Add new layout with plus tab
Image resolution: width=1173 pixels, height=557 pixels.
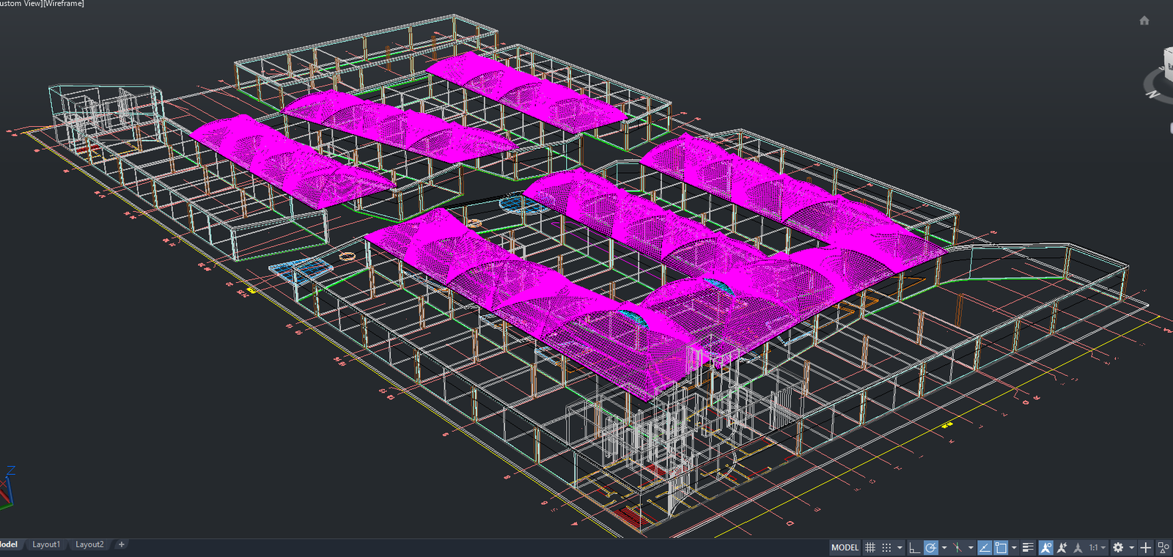pos(122,545)
